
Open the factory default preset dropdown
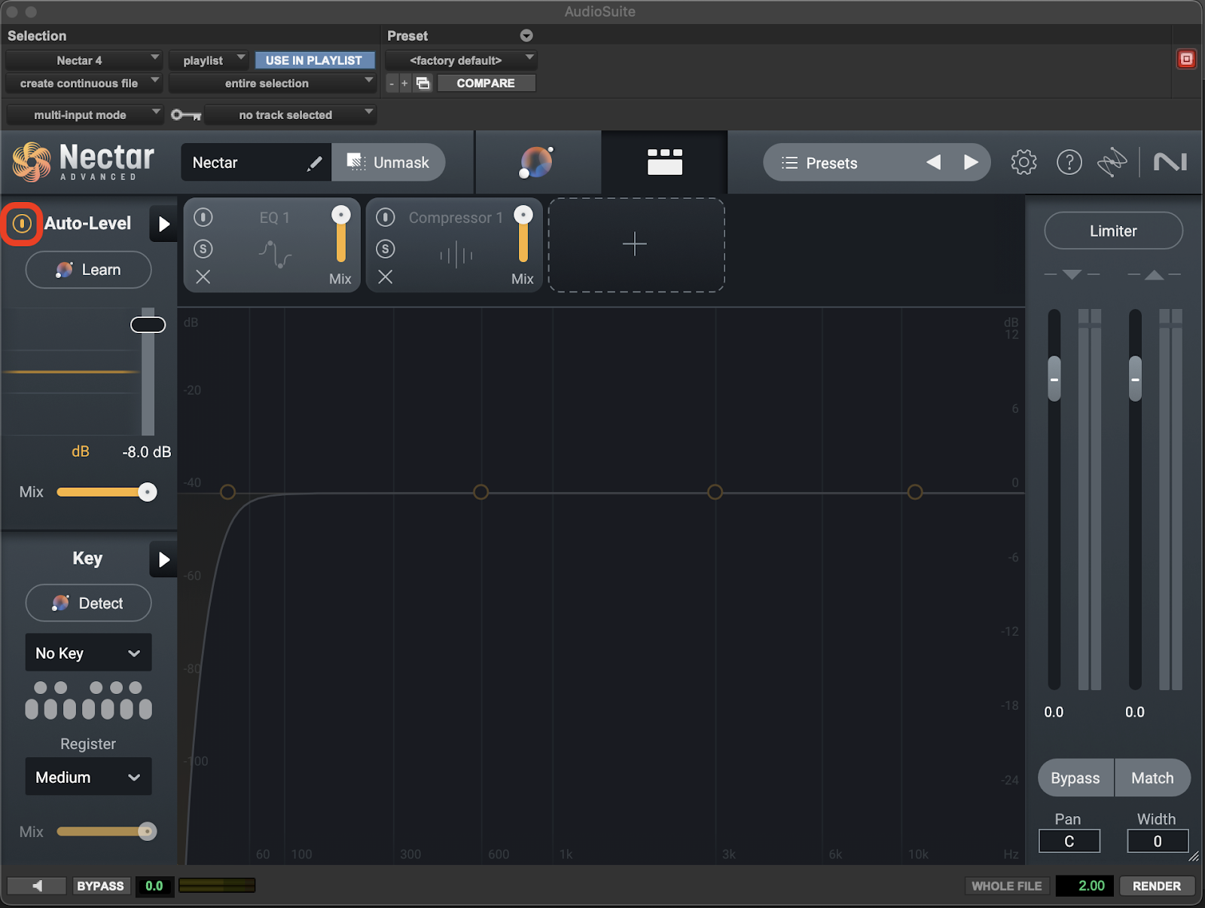point(460,60)
